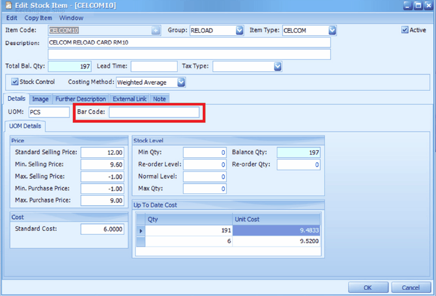Switch to the Image tab
This screenshot has height=296, width=436.
[40, 99]
